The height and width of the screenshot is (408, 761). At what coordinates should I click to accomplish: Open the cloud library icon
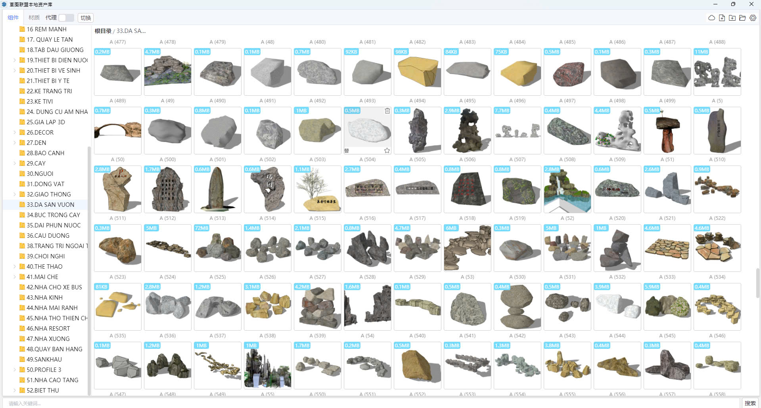(711, 18)
